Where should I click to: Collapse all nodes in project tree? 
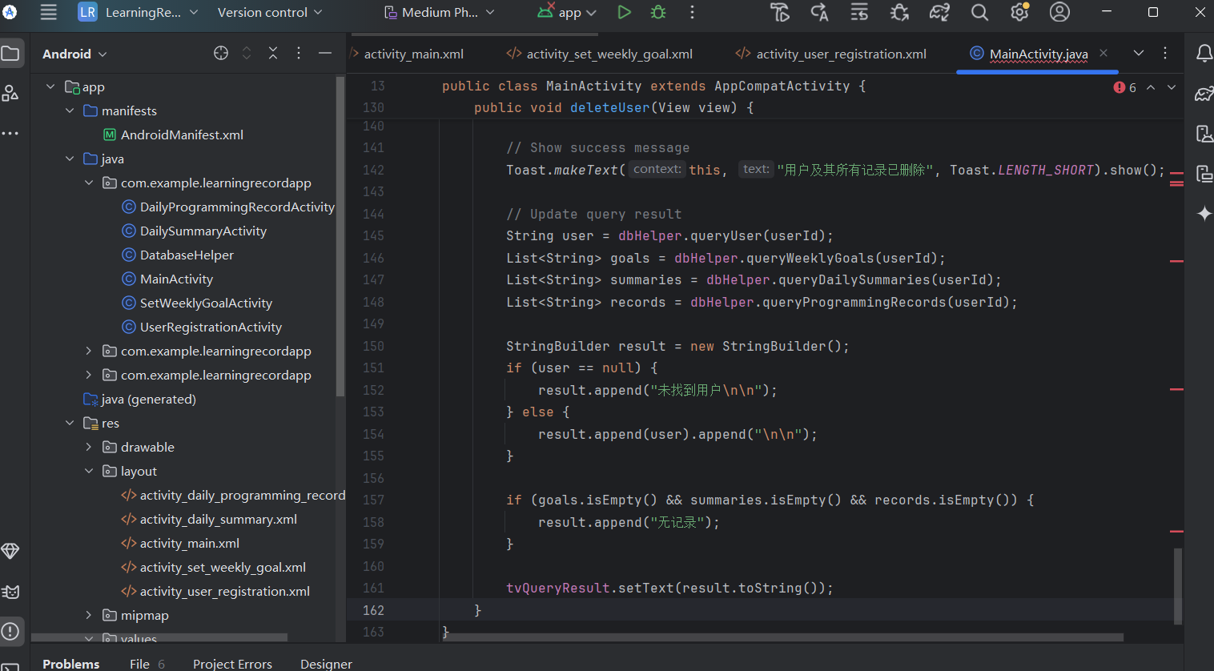[273, 54]
